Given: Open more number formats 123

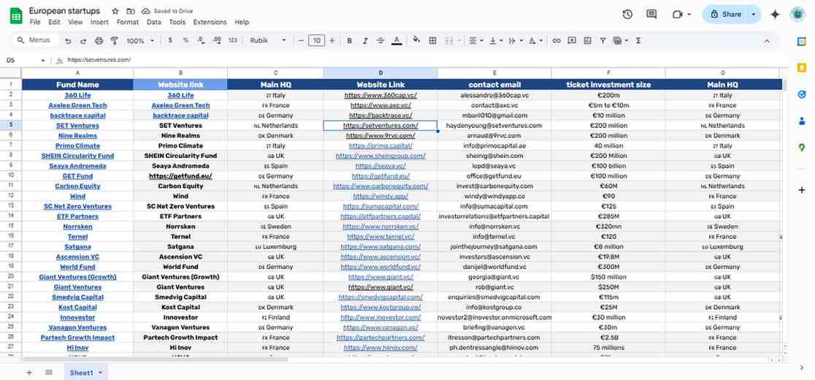Looking at the screenshot, I should click(233, 40).
